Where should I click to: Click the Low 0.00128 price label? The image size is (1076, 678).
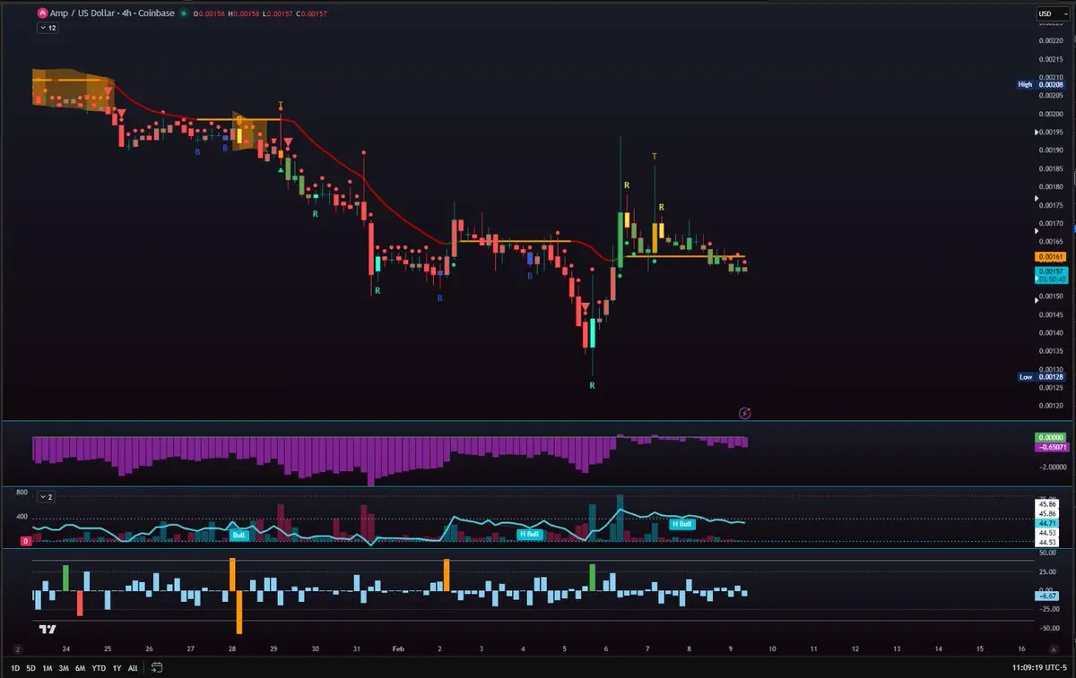point(1040,377)
